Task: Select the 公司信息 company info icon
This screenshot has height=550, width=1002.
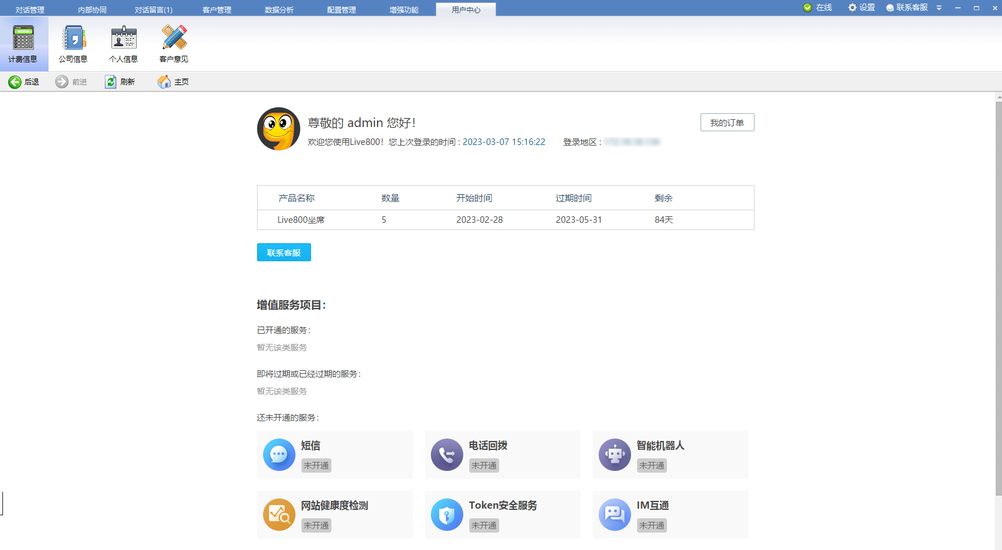Action: pos(73,43)
